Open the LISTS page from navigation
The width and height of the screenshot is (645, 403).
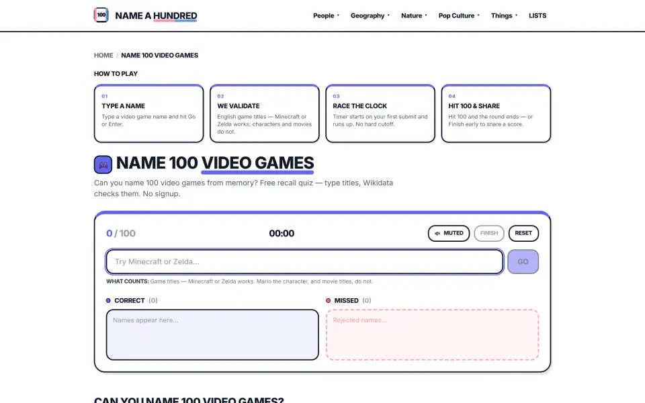pos(537,15)
